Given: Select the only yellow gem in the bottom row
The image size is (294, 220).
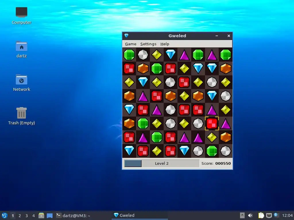Looking at the screenshot, I should [157, 151].
